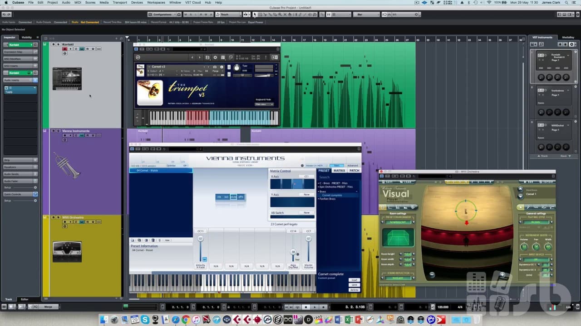
Task: Expand the Equalizers inspector section
Action: tap(20, 167)
